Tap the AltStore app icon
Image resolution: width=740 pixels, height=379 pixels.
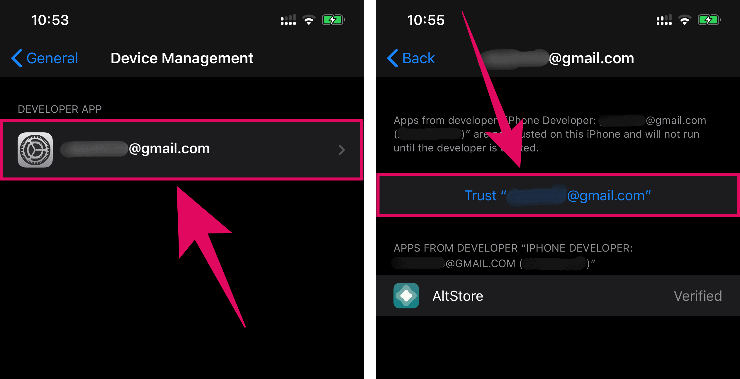pyautogui.click(x=406, y=296)
